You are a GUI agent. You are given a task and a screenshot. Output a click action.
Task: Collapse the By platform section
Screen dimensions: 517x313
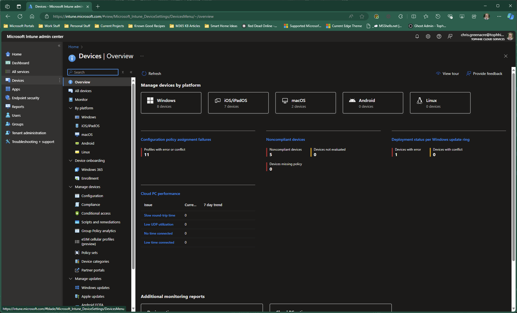[71, 108]
